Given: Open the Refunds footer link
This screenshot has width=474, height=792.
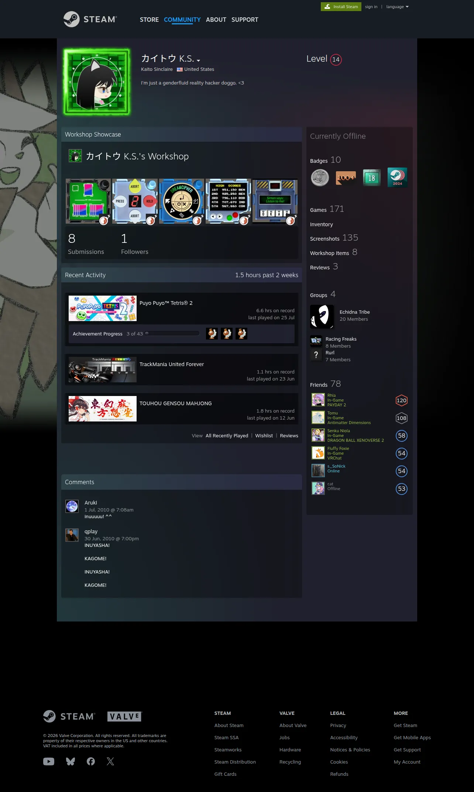Looking at the screenshot, I should pos(339,774).
